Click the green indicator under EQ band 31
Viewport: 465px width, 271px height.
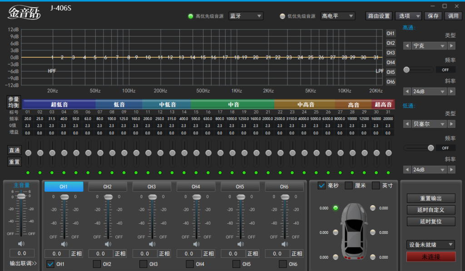[388, 172]
